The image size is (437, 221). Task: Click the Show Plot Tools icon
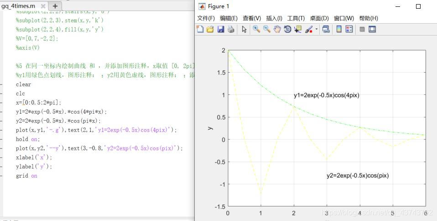click(x=372, y=29)
